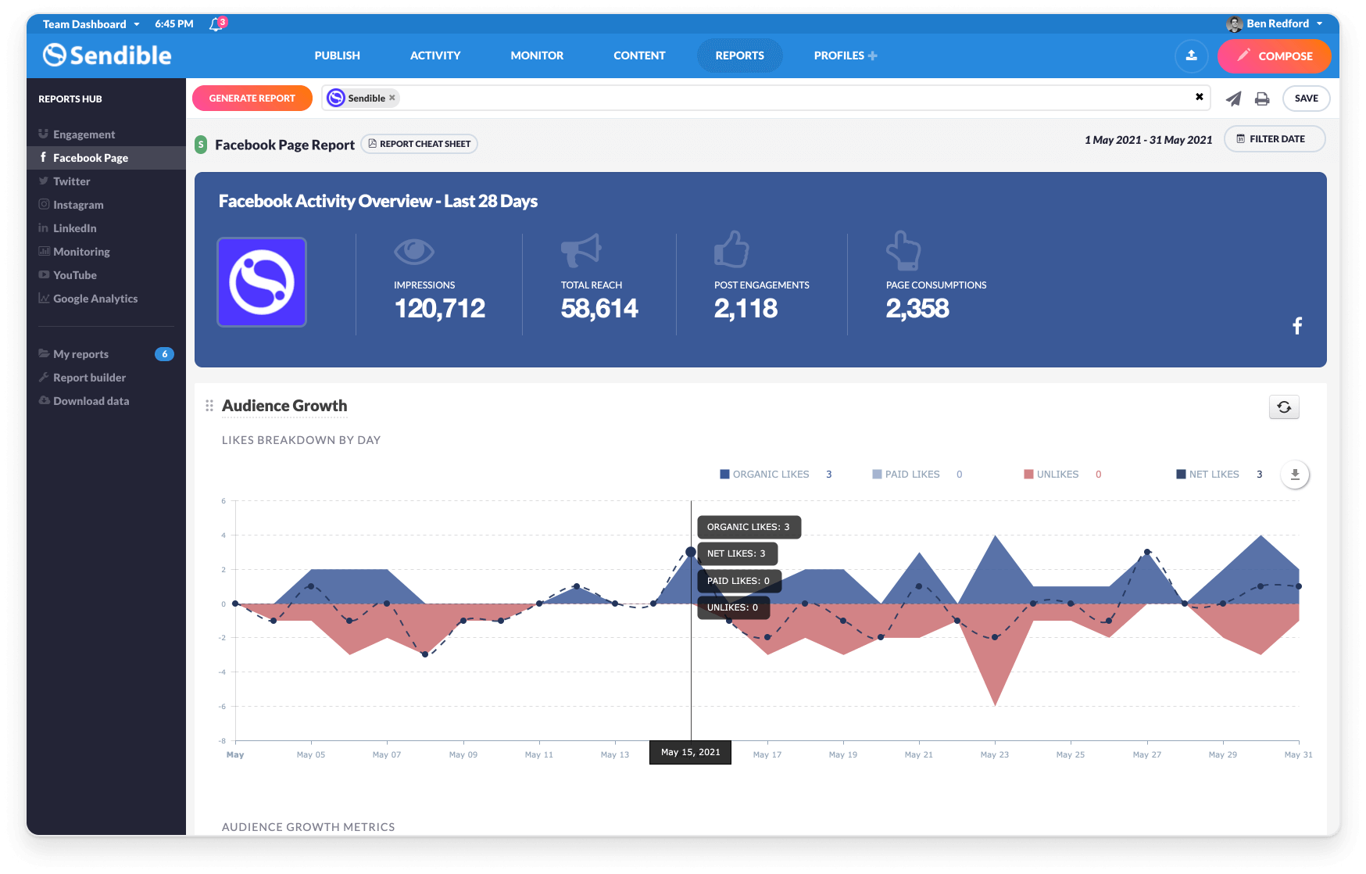Download the likes breakdown chart
1366x874 pixels.
pos(1295,474)
